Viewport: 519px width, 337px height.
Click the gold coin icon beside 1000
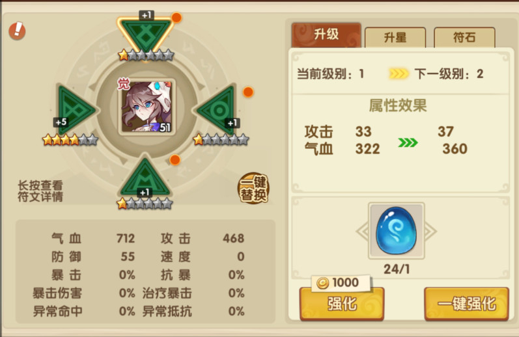tap(322, 283)
